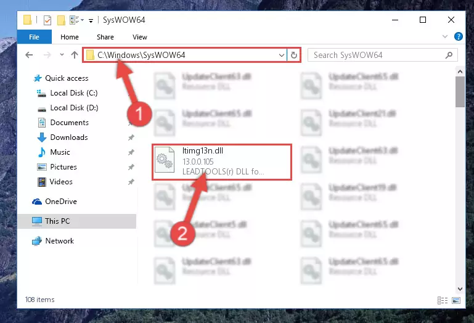Viewport: 474px width, 323px height.
Task: Open Help with the blue question mark
Action: 458,36
